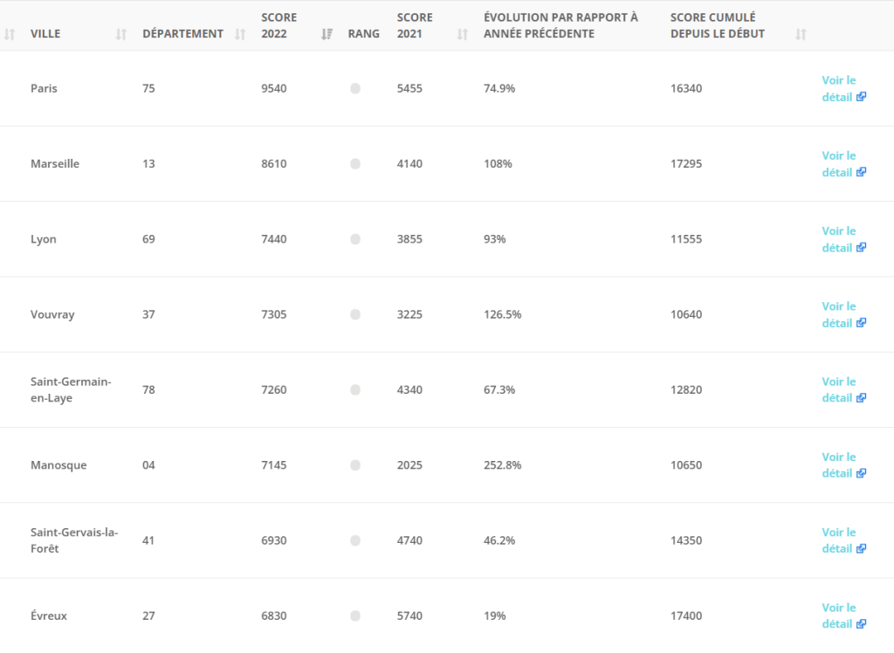894x653 pixels.
Task: Sort by Score cumulé depuis le début
Action: click(x=801, y=34)
